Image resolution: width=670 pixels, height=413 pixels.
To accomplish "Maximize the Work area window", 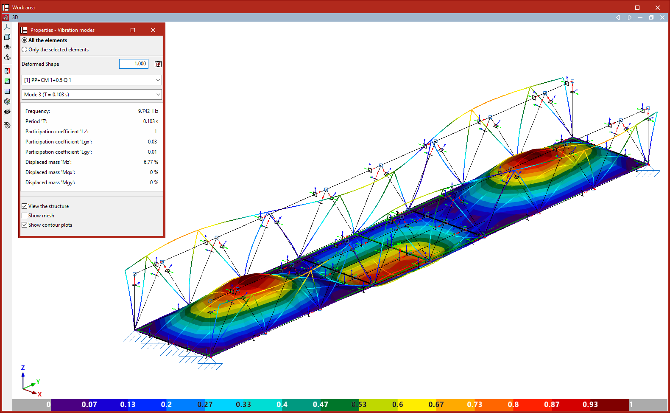I will click(x=637, y=8).
